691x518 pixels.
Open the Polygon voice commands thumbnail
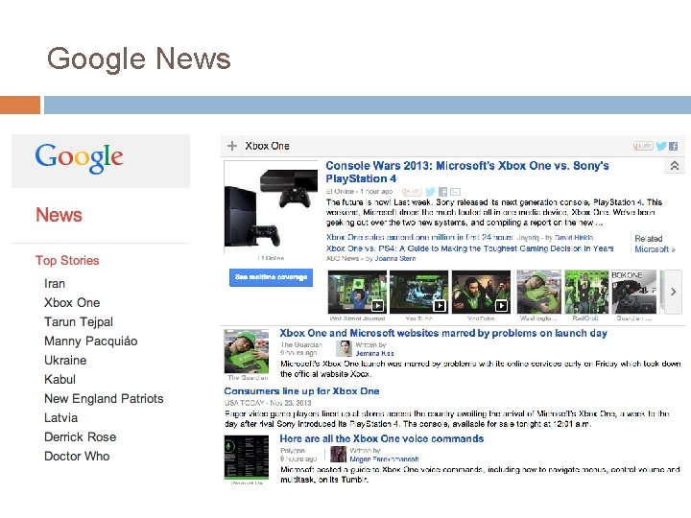247,457
